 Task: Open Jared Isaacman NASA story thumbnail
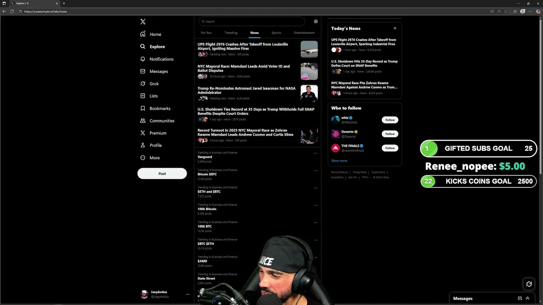click(309, 93)
